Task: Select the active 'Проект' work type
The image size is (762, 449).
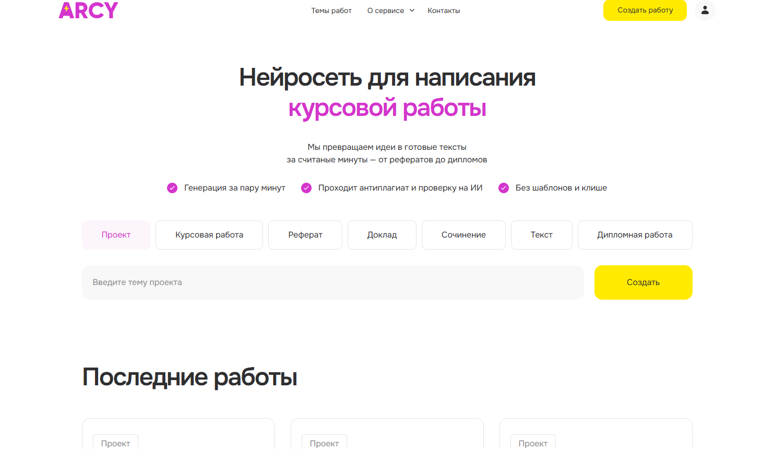Action: 116,234
